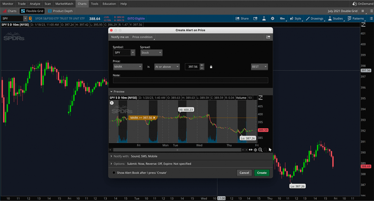Open the BEST exchange dropdown
Screen dimensions: 374x201
(259, 67)
